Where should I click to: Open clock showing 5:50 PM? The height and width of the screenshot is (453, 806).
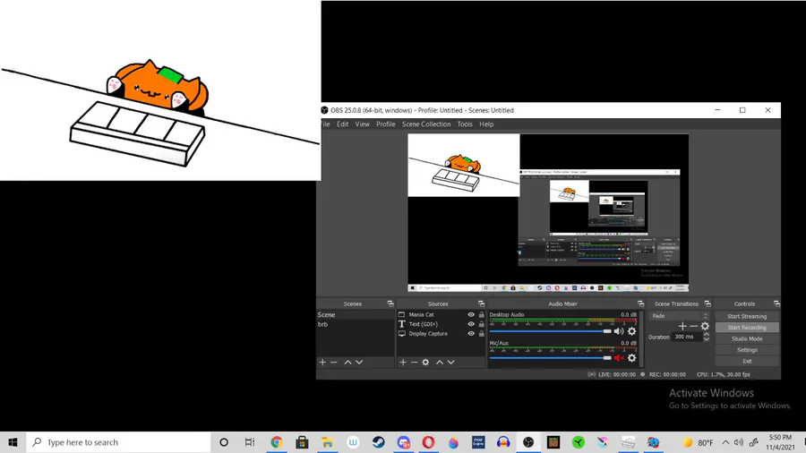[780, 442]
